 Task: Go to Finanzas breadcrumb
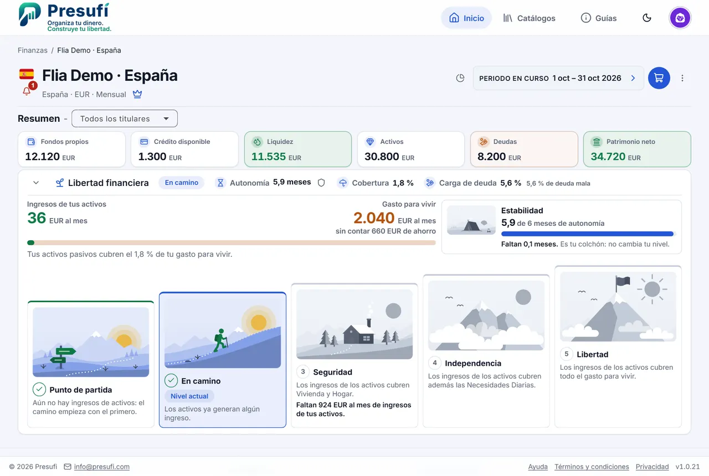point(33,50)
